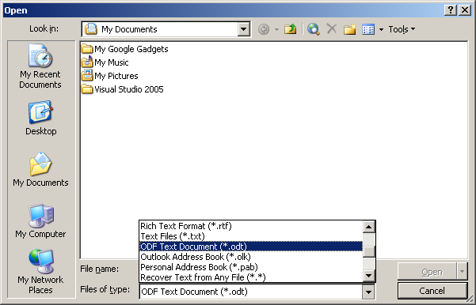This screenshot has width=476, height=305.
Task: Go to My Computer in places bar
Action: pos(40,221)
